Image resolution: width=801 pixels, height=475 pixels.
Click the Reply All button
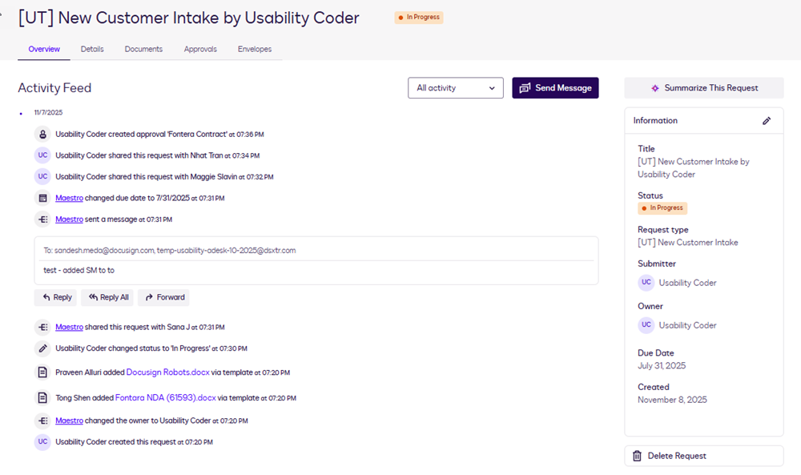coord(107,297)
